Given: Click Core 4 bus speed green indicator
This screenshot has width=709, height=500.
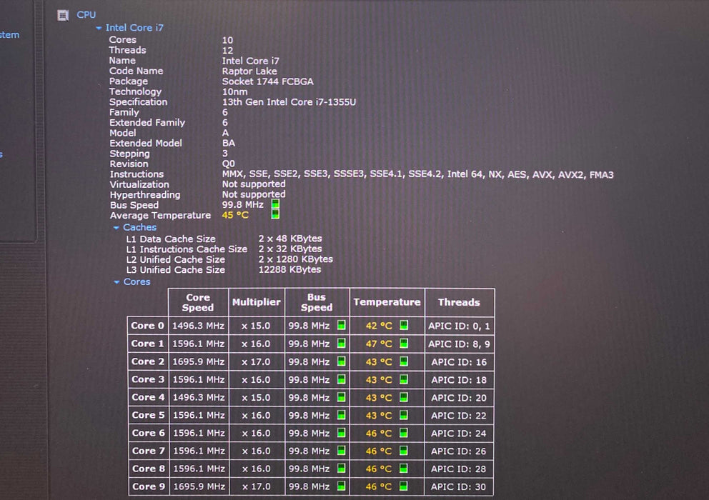Looking at the screenshot, I should (342, 397).
